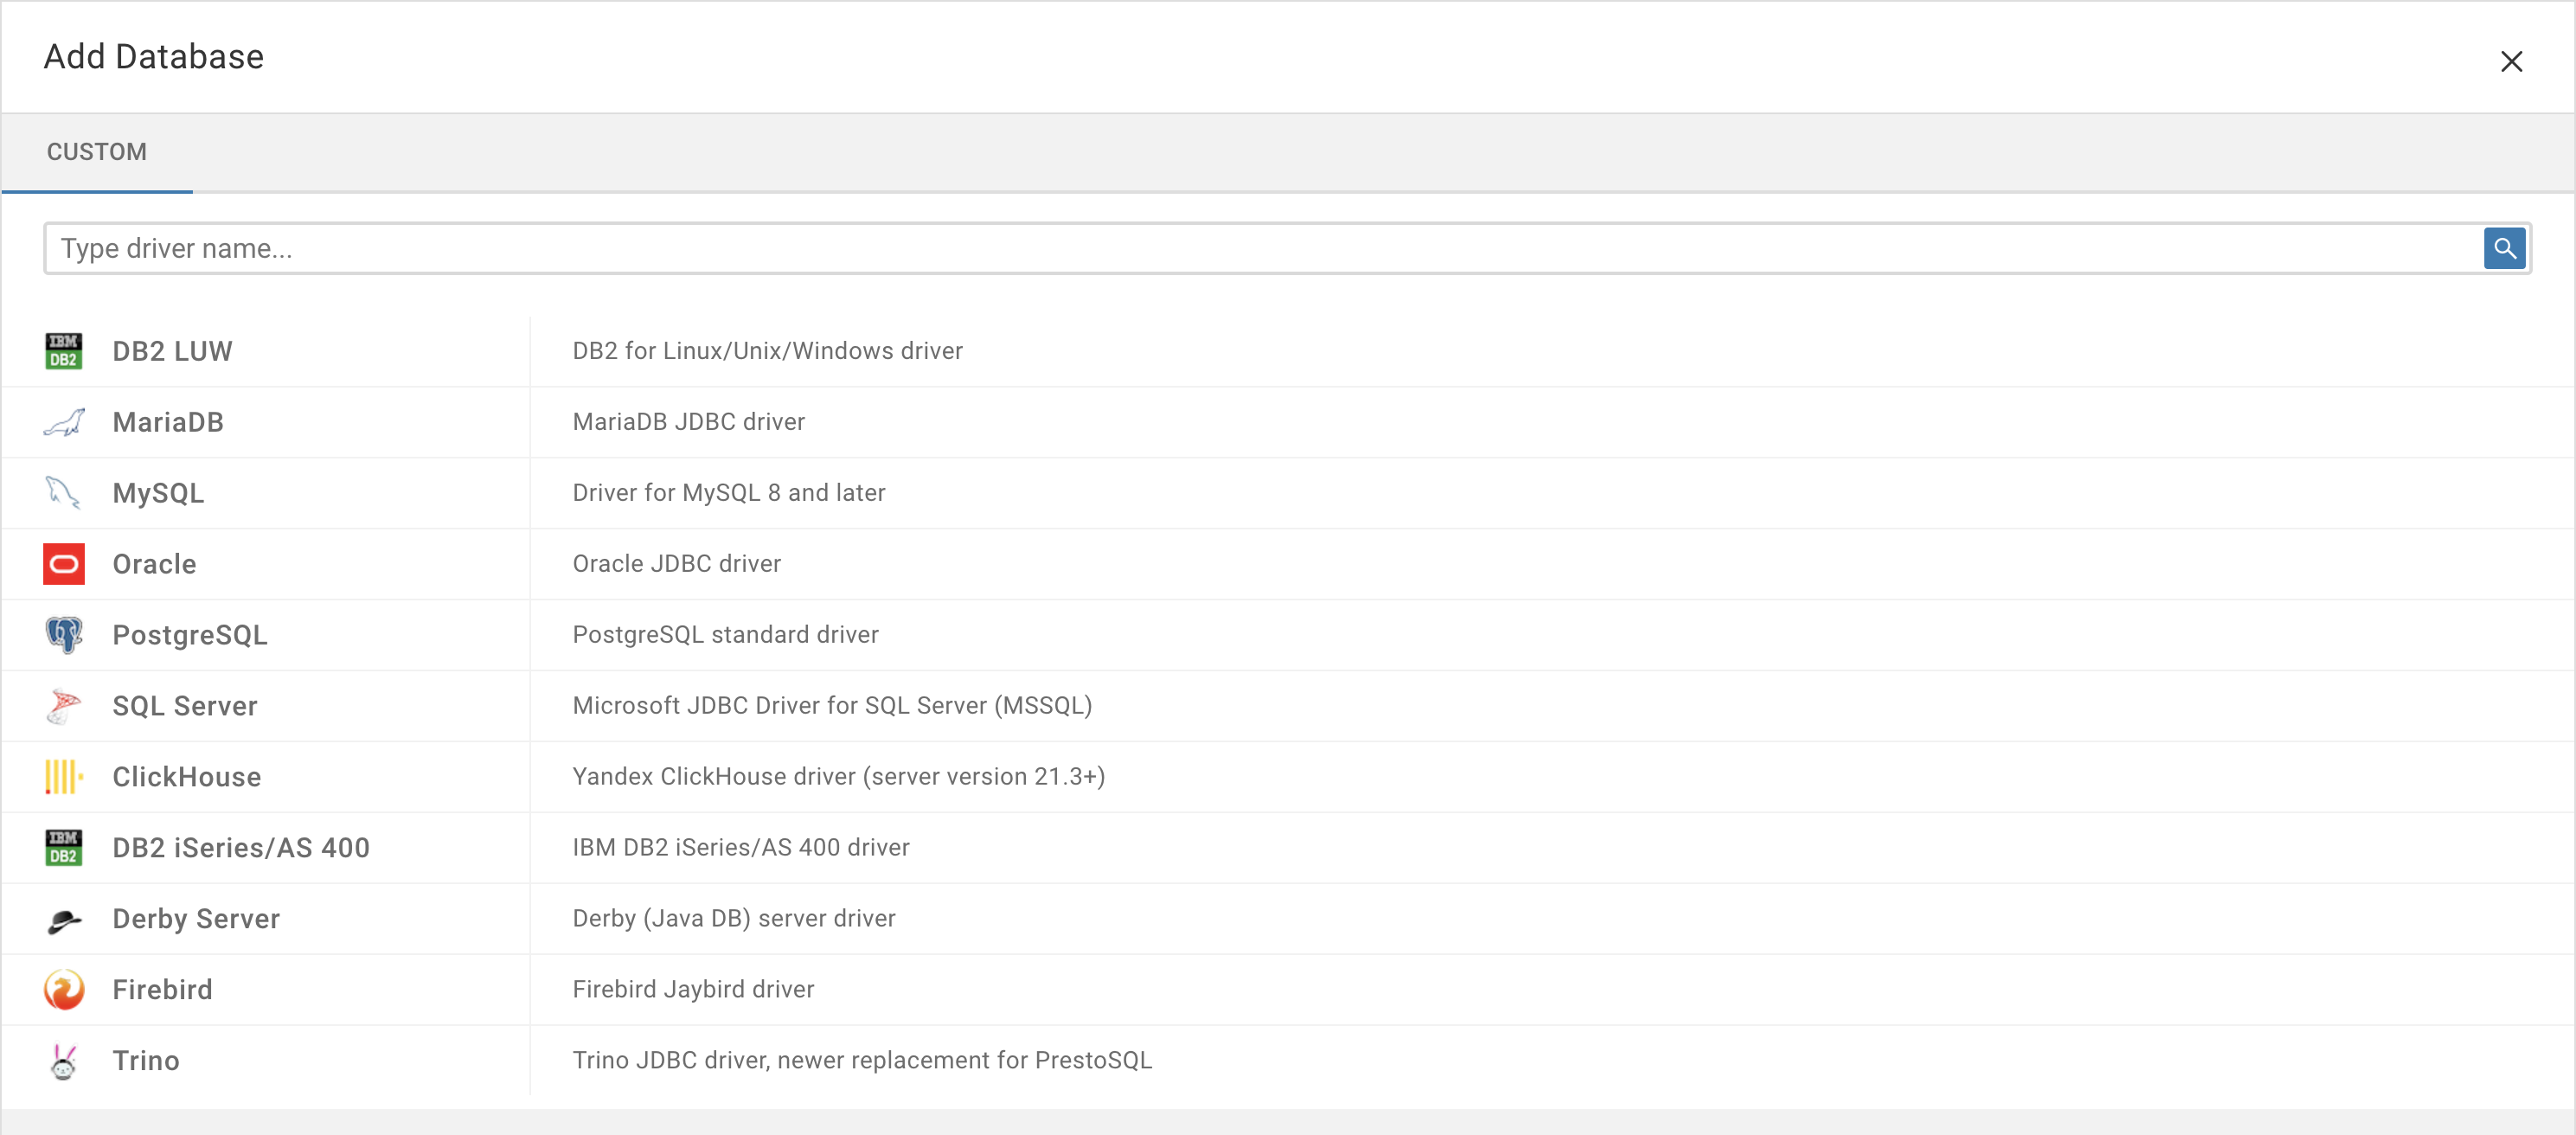
Task: Click the MySQL dolphin icon
Action: pyautogui.click(x=63, y=492)
